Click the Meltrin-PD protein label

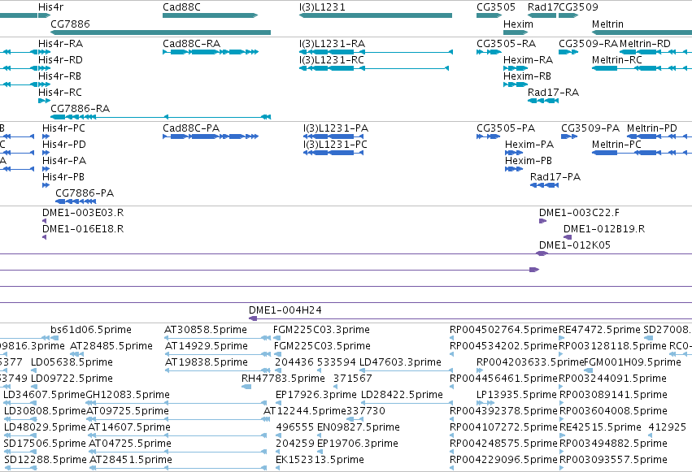coord(652,128)
